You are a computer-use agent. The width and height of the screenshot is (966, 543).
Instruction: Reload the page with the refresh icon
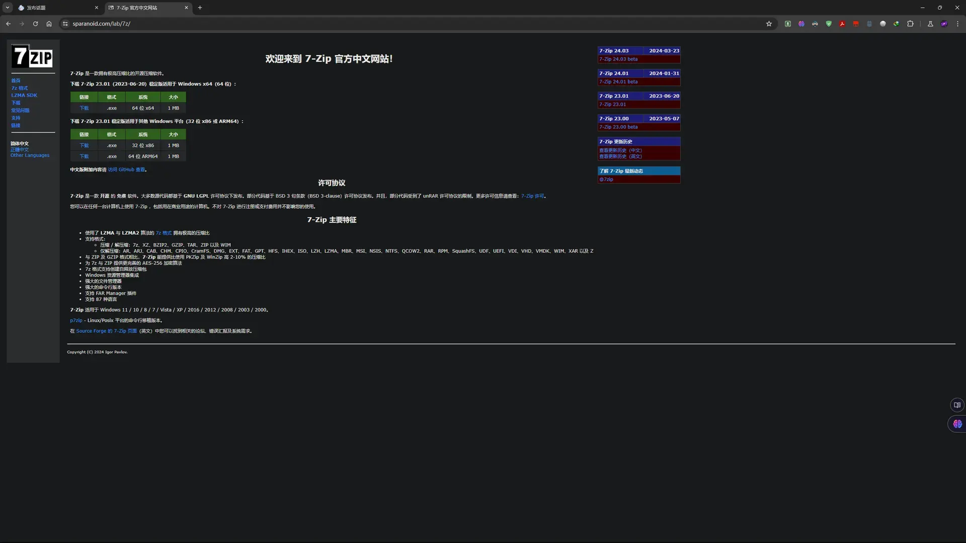(x=35, y=24)
